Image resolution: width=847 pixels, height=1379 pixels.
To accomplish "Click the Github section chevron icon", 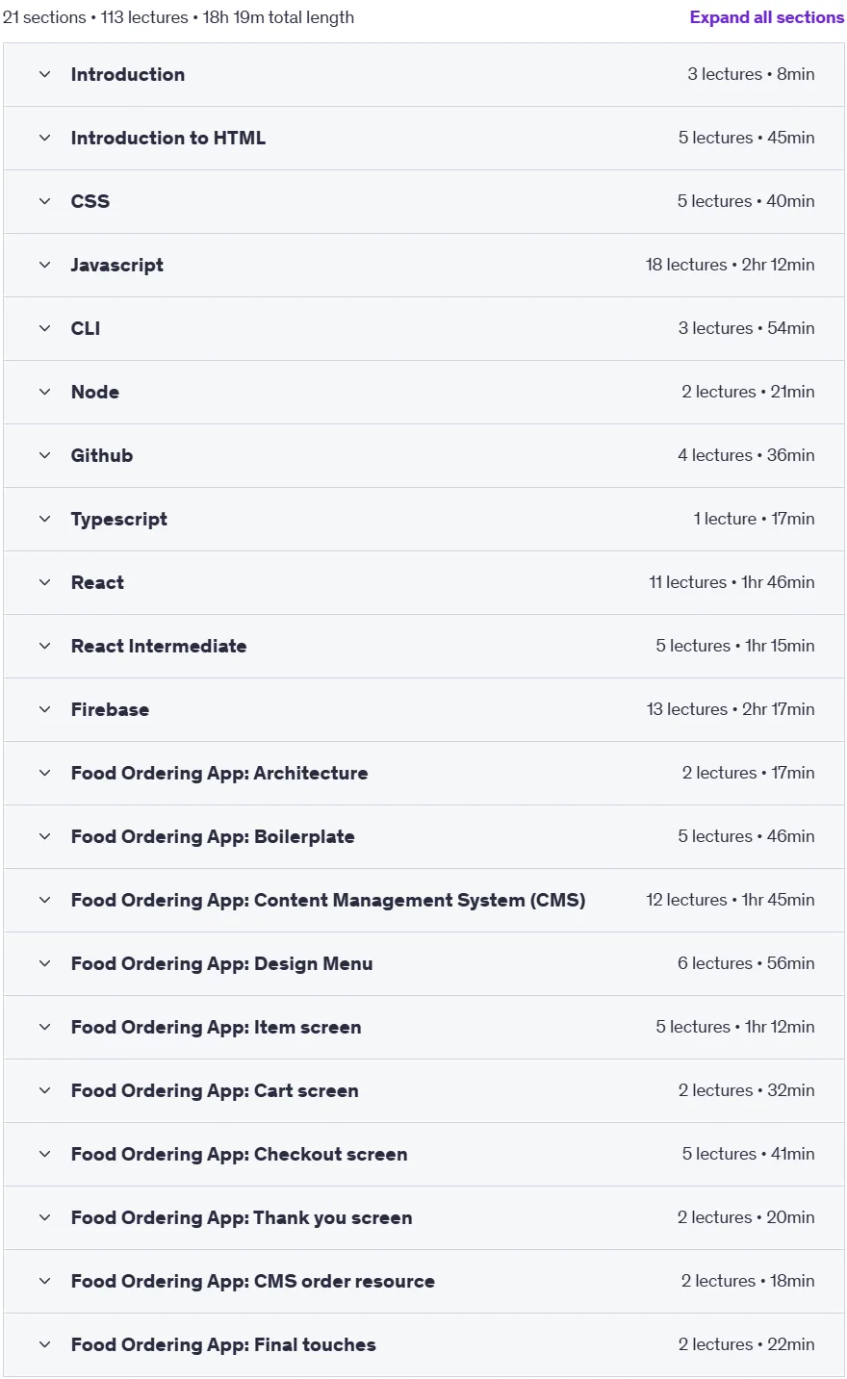I will coord(44,455).
